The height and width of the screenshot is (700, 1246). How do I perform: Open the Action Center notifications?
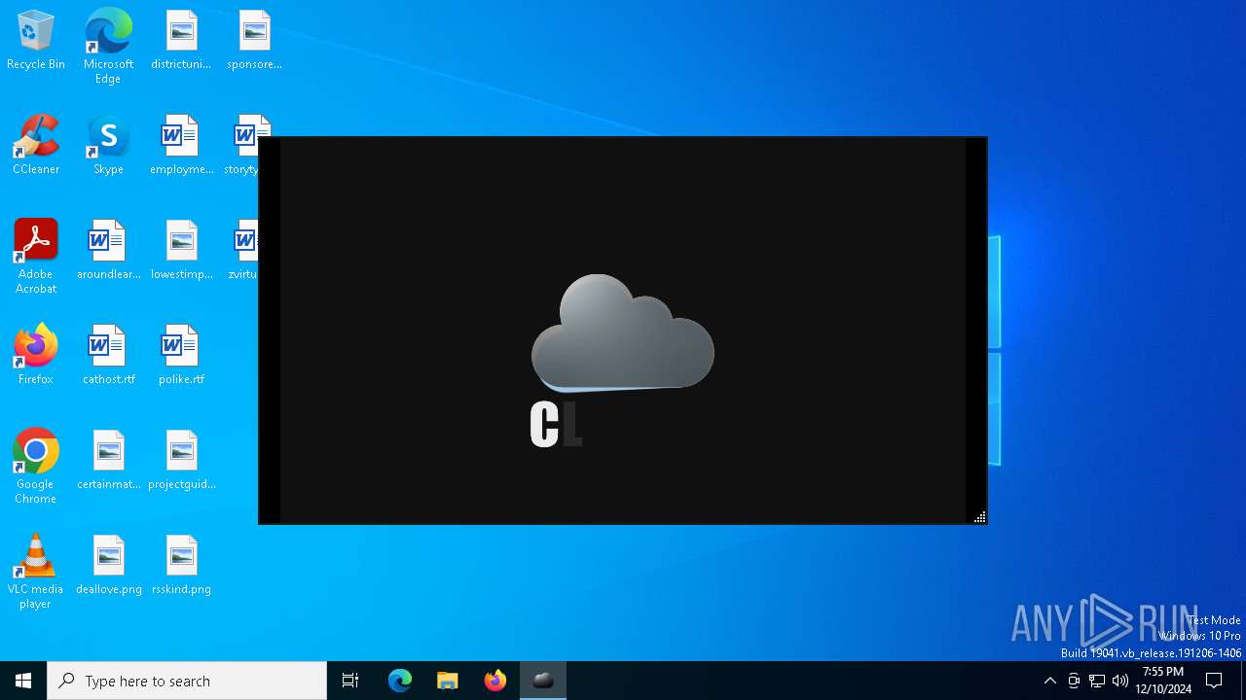[x=1214, y=681]
